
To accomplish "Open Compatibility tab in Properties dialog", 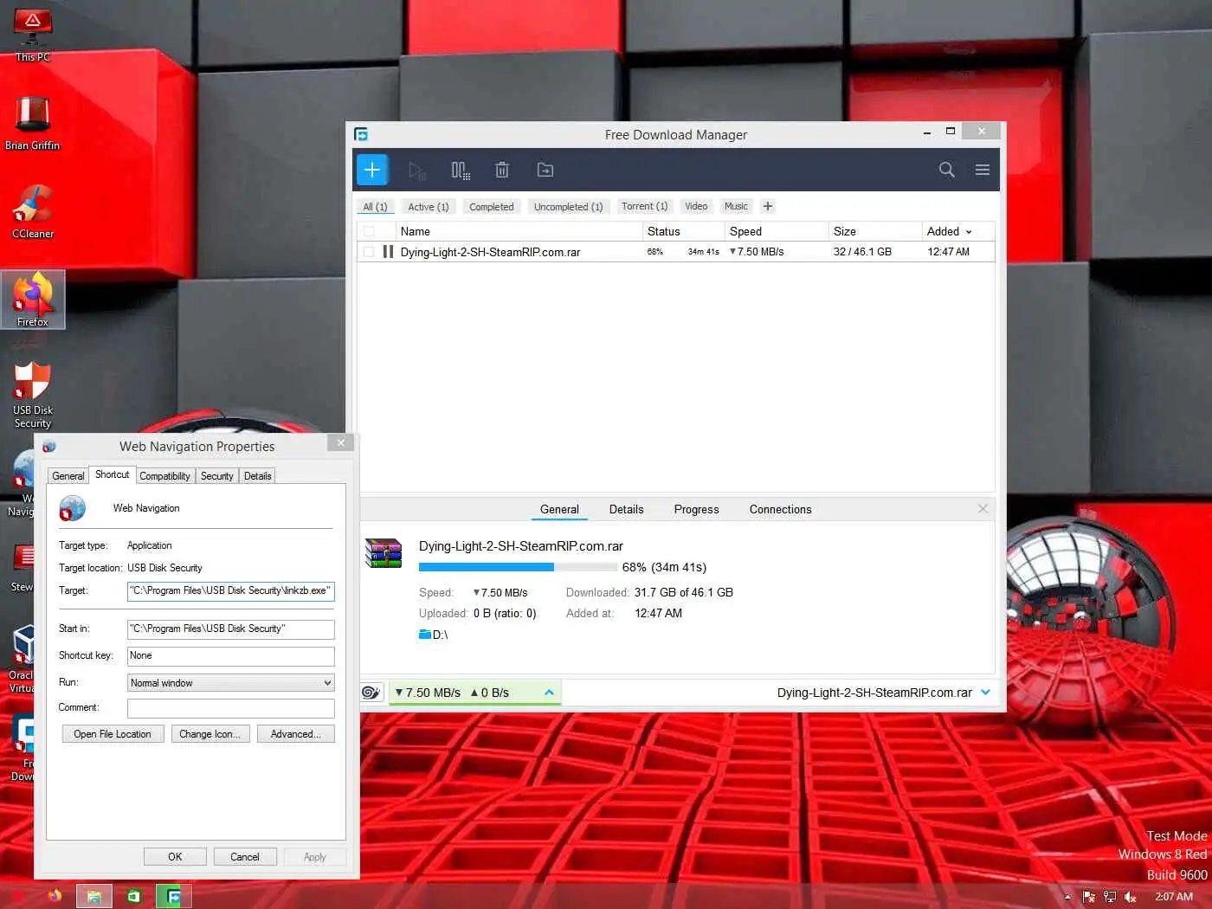I will click(x=164, y=476).
